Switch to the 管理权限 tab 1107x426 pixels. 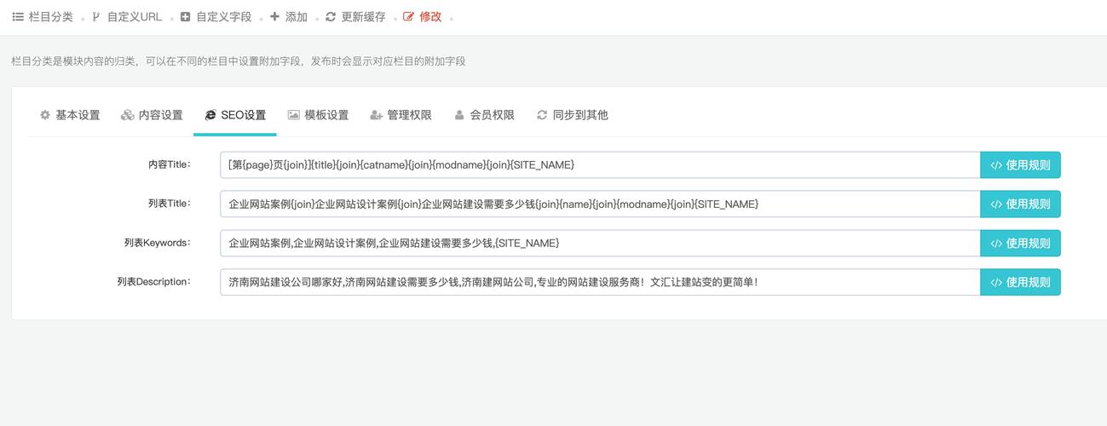click(401, 115)
